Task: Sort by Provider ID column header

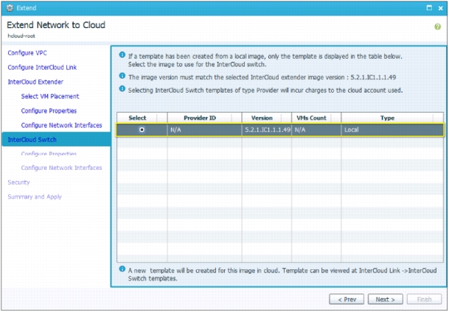Action: point(204,118)
